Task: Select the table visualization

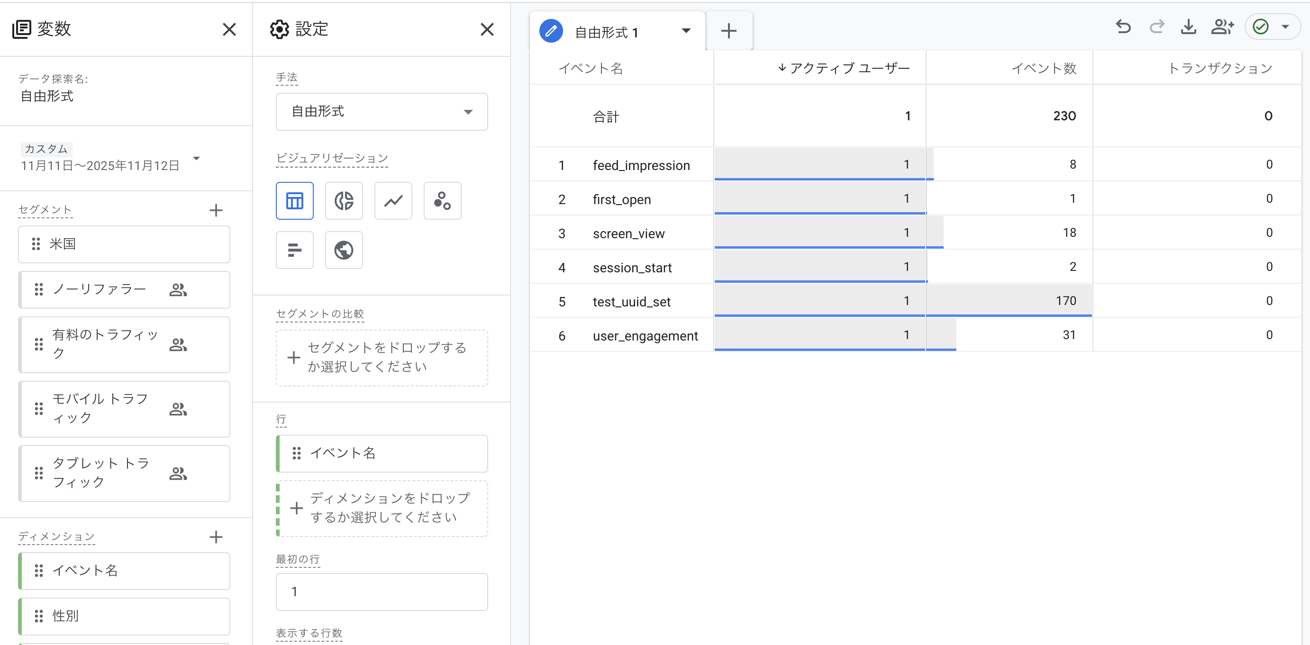Action: (x=294, y=200)
